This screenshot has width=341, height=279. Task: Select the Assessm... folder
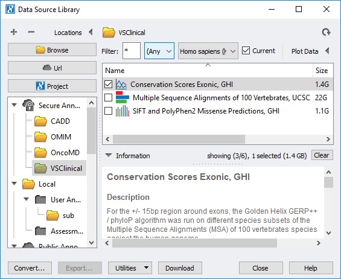tap(59, 231)
